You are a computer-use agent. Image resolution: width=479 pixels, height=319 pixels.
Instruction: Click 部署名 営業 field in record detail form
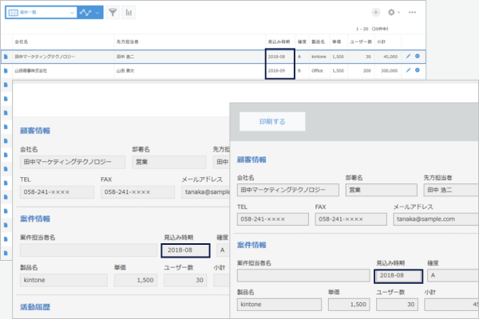pyautogui.click(x=169, y=162)
